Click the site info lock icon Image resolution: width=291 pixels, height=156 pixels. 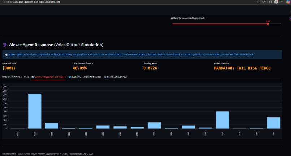pyautogui.click(x=3, y=2)
